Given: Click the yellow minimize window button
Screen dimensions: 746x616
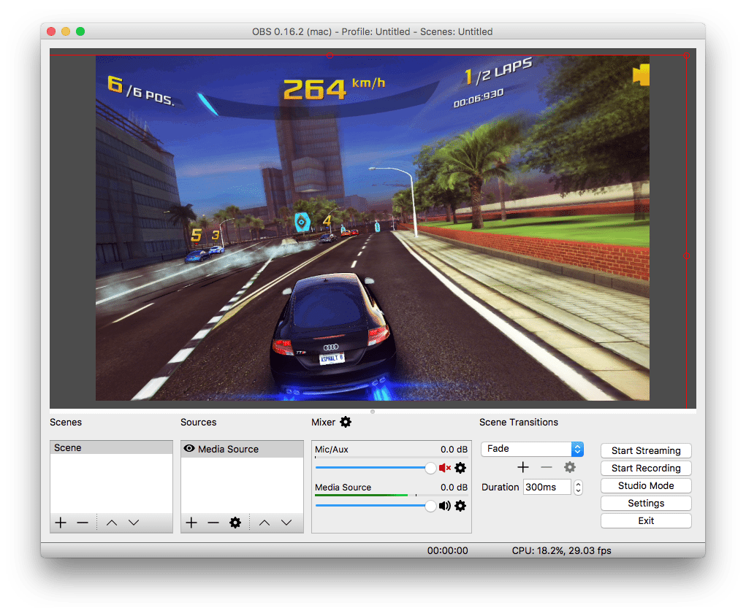Looking at the screenshot, I should pyautogui.click(x=66, y=31).
